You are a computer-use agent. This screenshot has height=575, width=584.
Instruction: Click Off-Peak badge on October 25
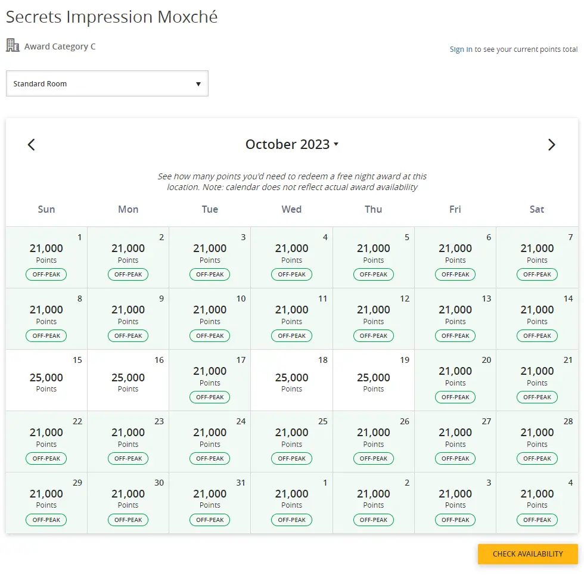pyautogui.click(x=291, y=459)
